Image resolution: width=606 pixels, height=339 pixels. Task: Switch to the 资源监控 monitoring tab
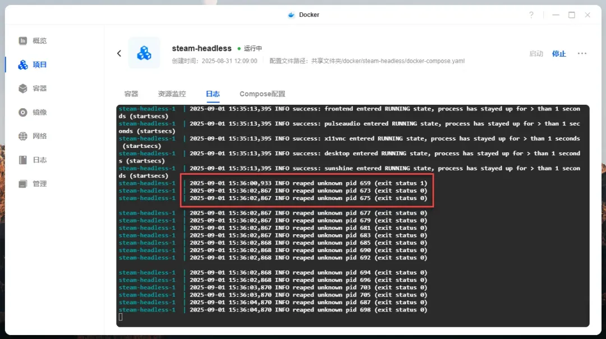click(171, 94)
